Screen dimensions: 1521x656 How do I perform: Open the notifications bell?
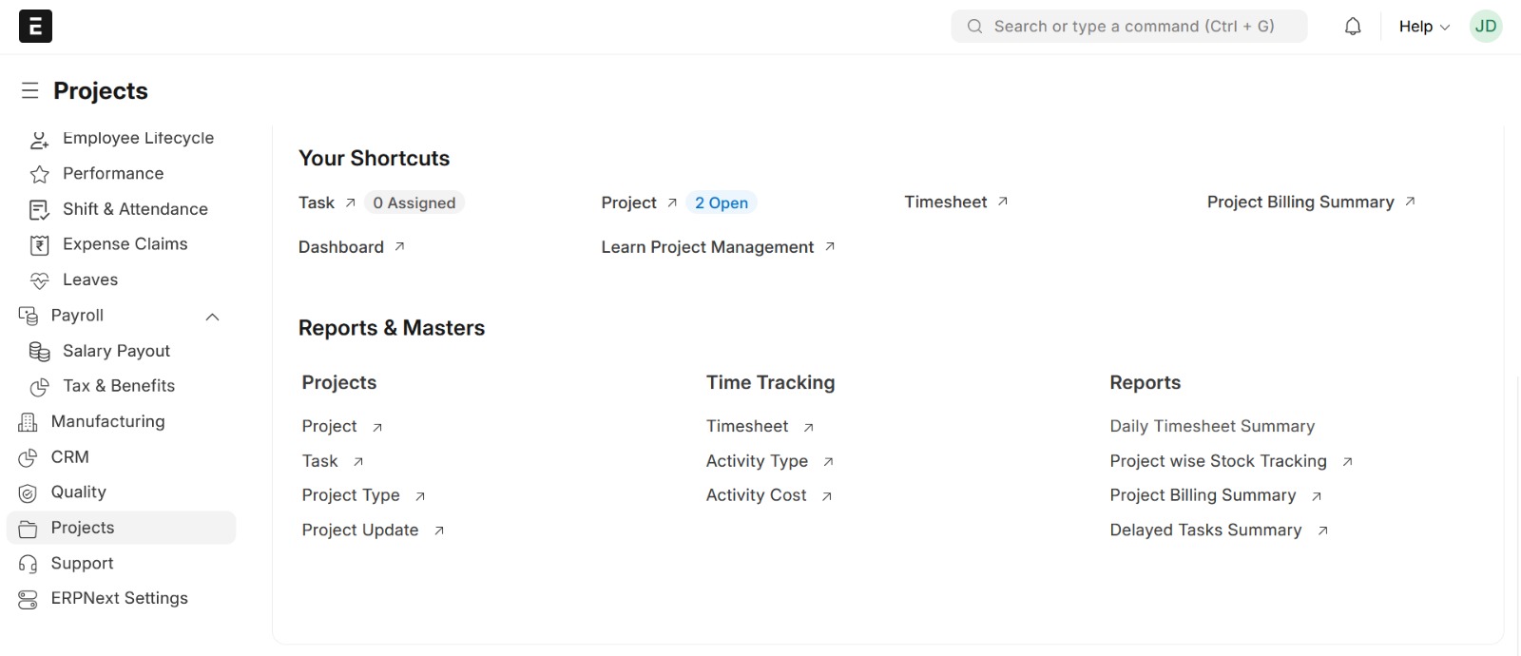pos(1353,27)
